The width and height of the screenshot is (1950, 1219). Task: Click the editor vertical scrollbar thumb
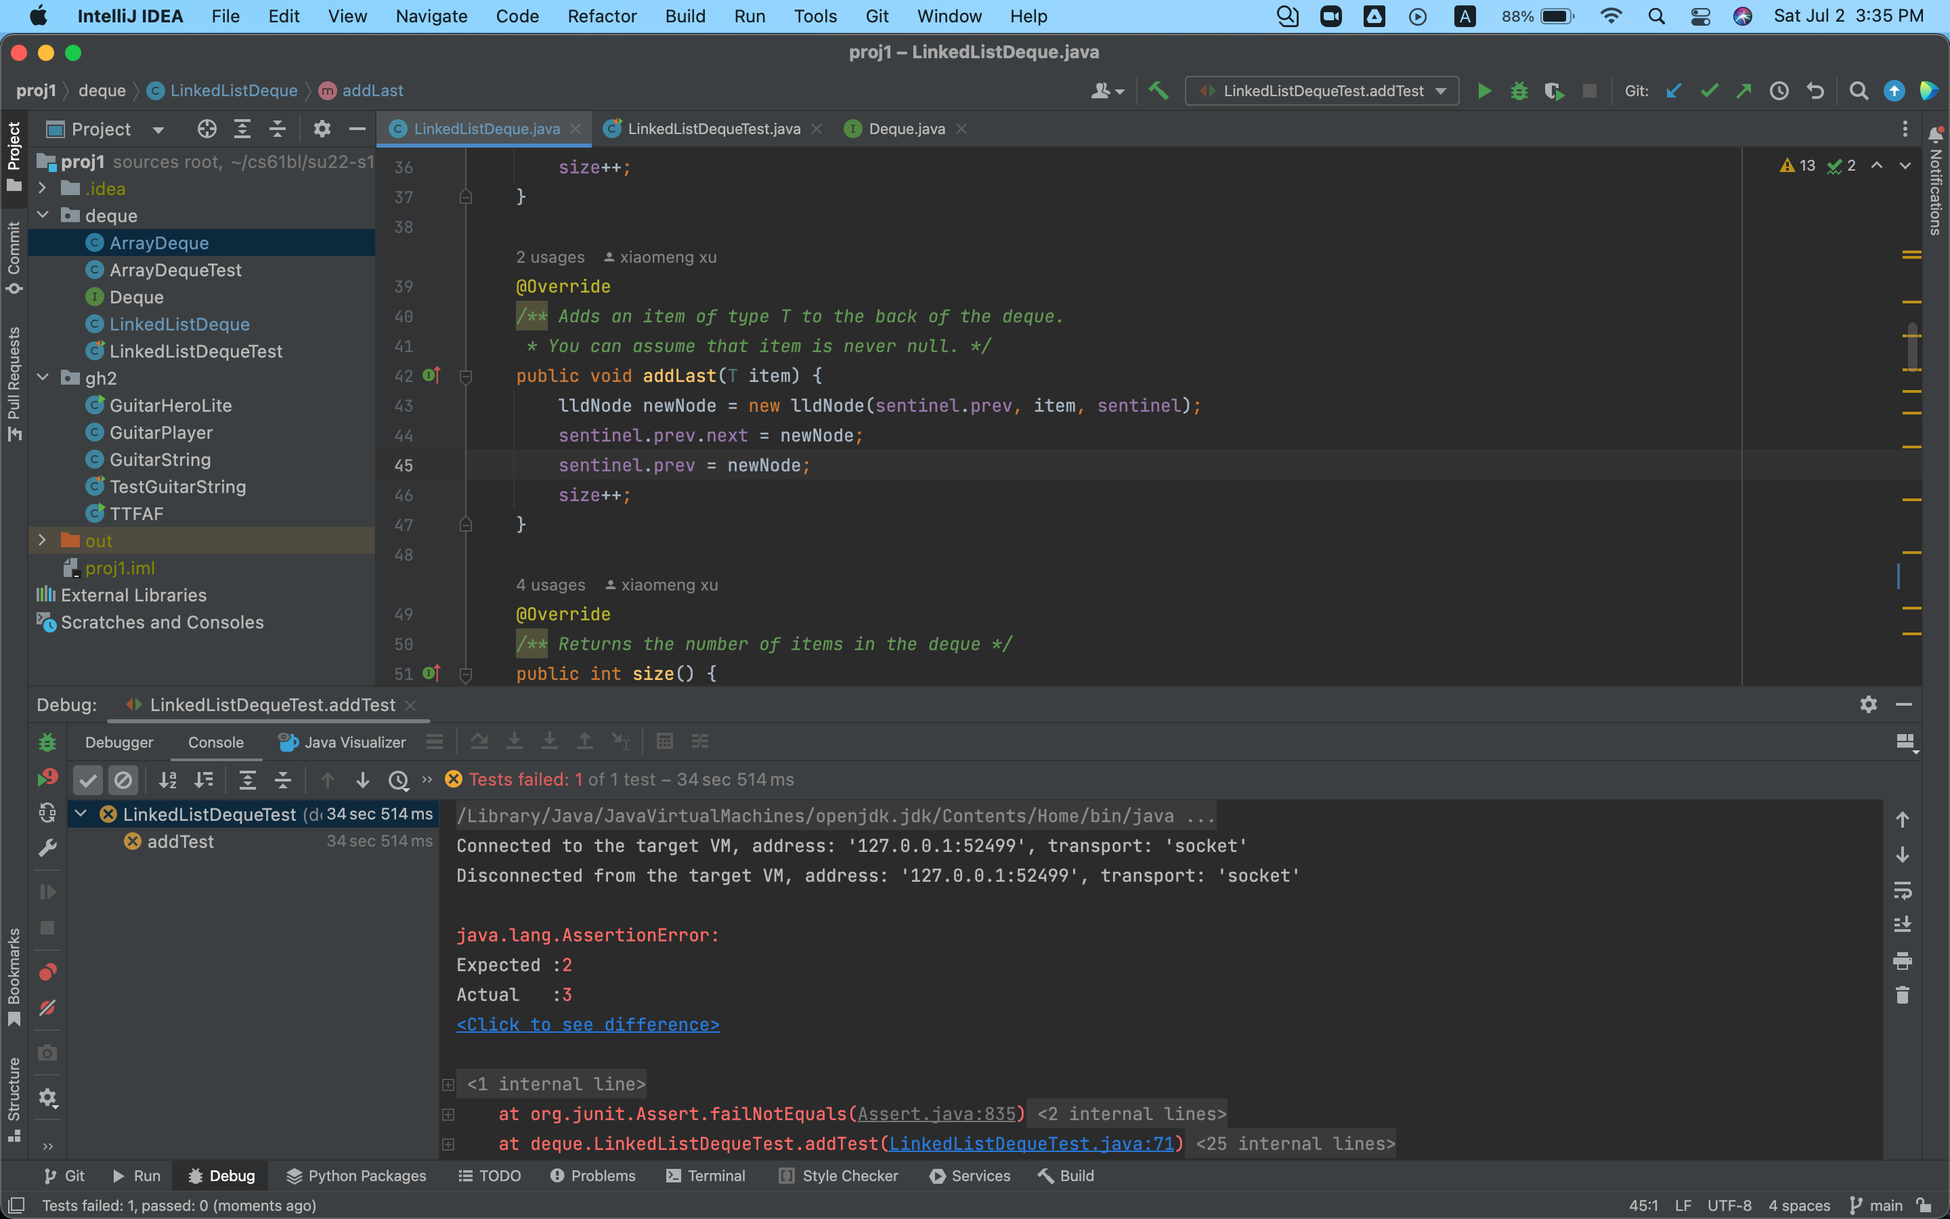pos(1912,347)
